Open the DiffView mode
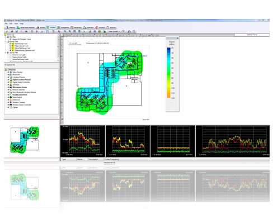The height and width of the screenshot is (215, 273). coord(88,27)
